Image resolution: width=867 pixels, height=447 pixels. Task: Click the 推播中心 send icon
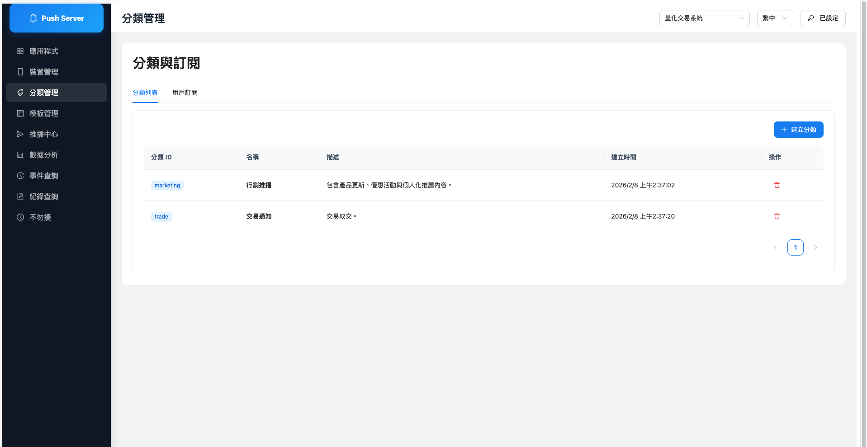point(20,134)
